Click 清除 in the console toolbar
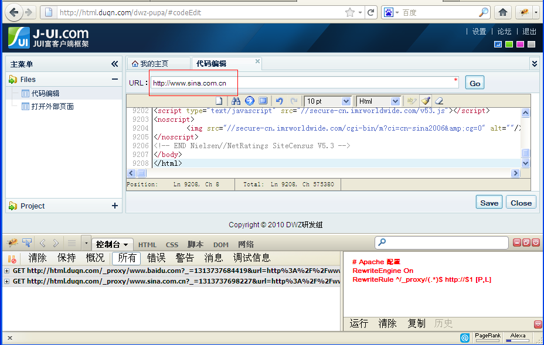Screen dimensions: 544x345 [38, 258]
